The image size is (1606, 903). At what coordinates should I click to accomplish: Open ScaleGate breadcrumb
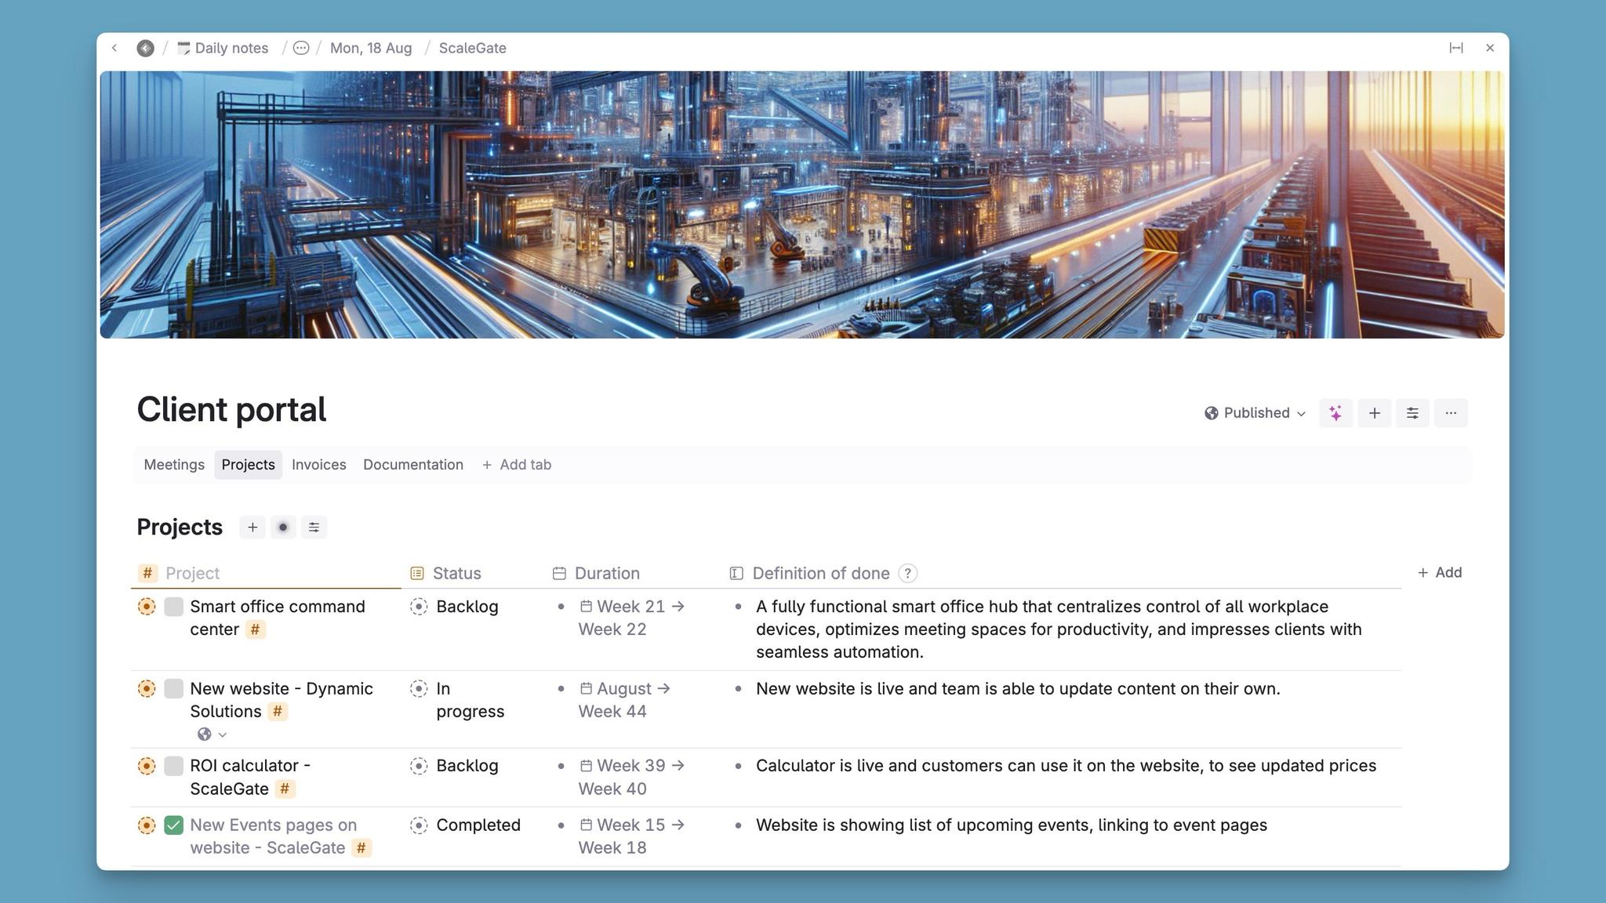473,48
